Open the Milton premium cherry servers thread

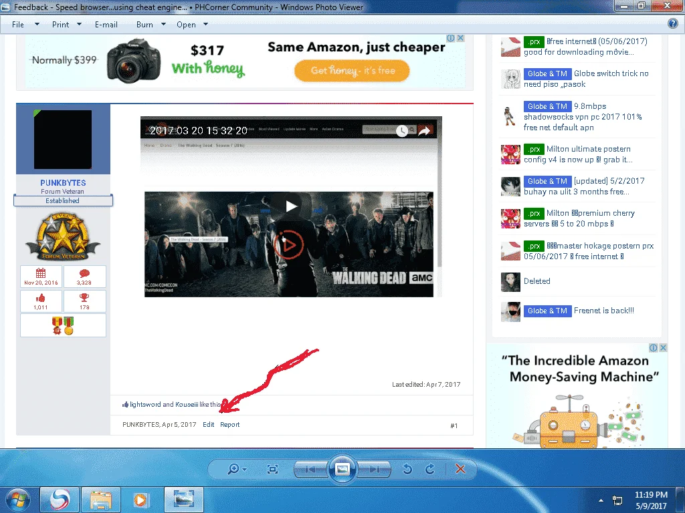[x=579, y=218]
